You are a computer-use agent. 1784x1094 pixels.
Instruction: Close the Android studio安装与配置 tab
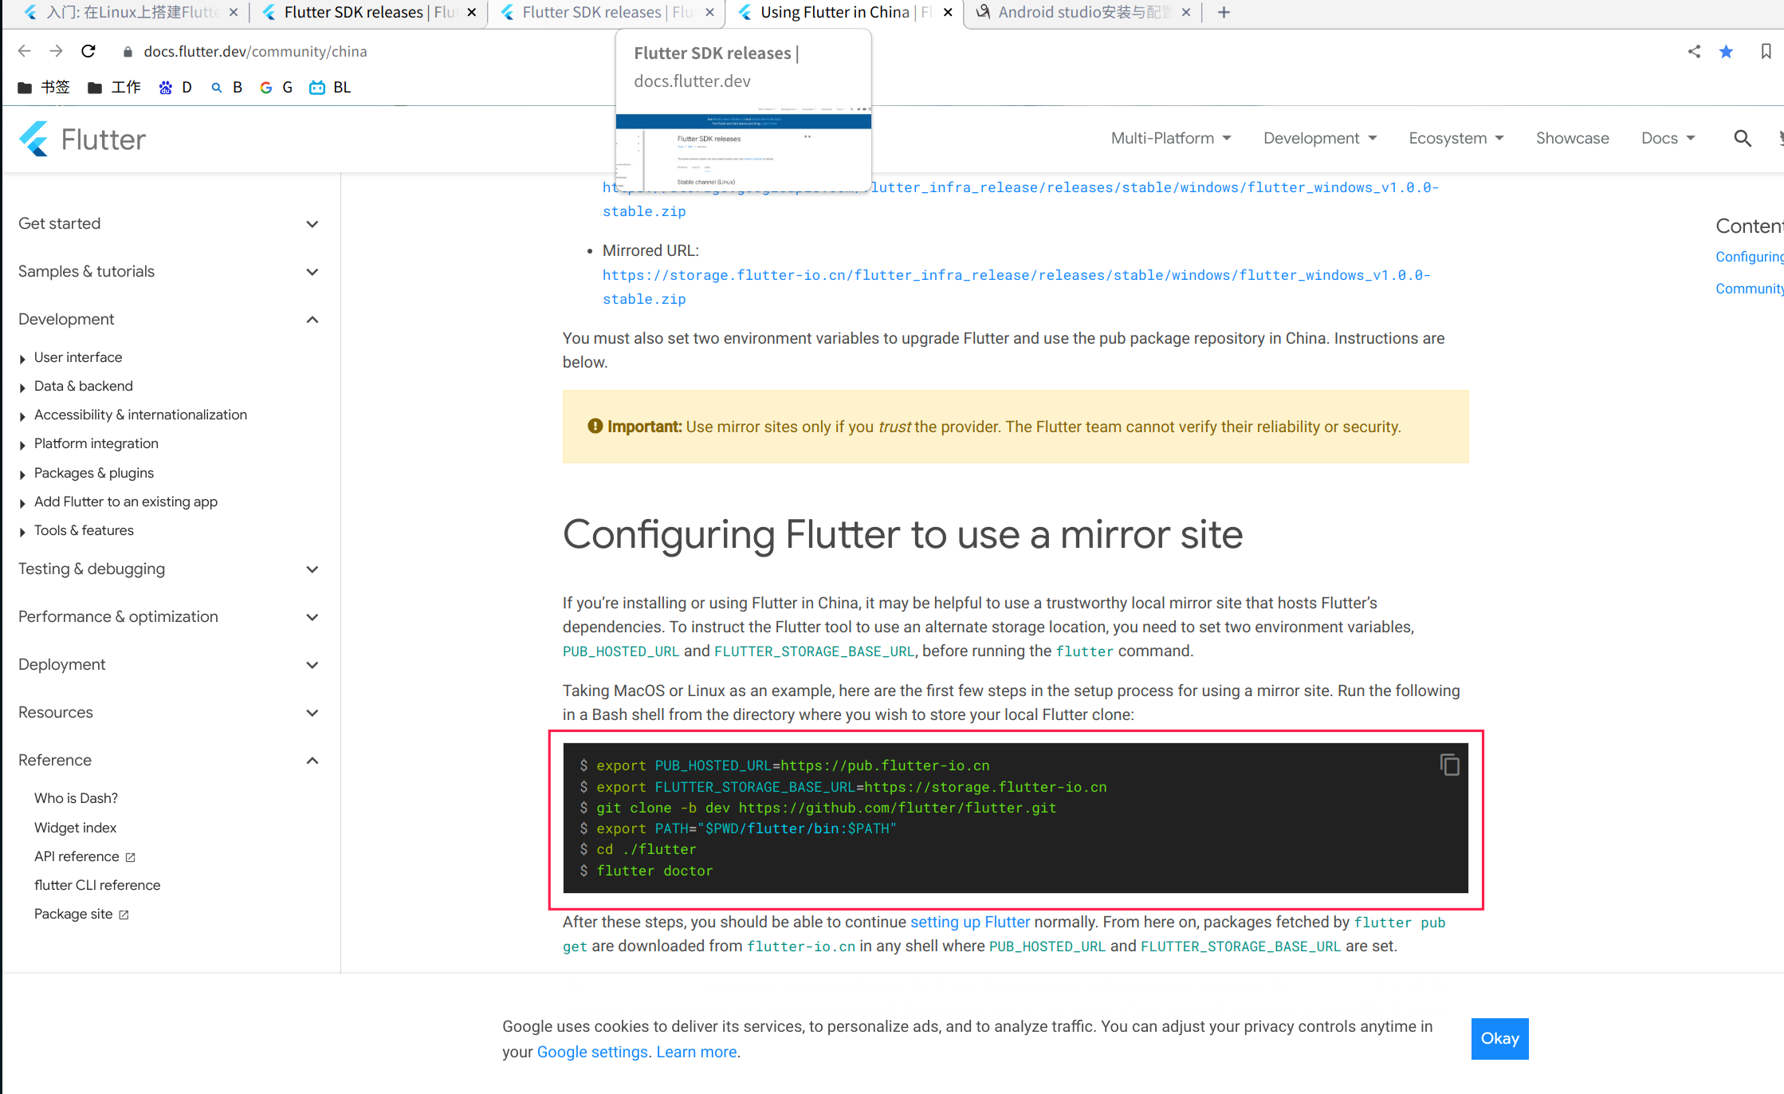point(1185,12)
